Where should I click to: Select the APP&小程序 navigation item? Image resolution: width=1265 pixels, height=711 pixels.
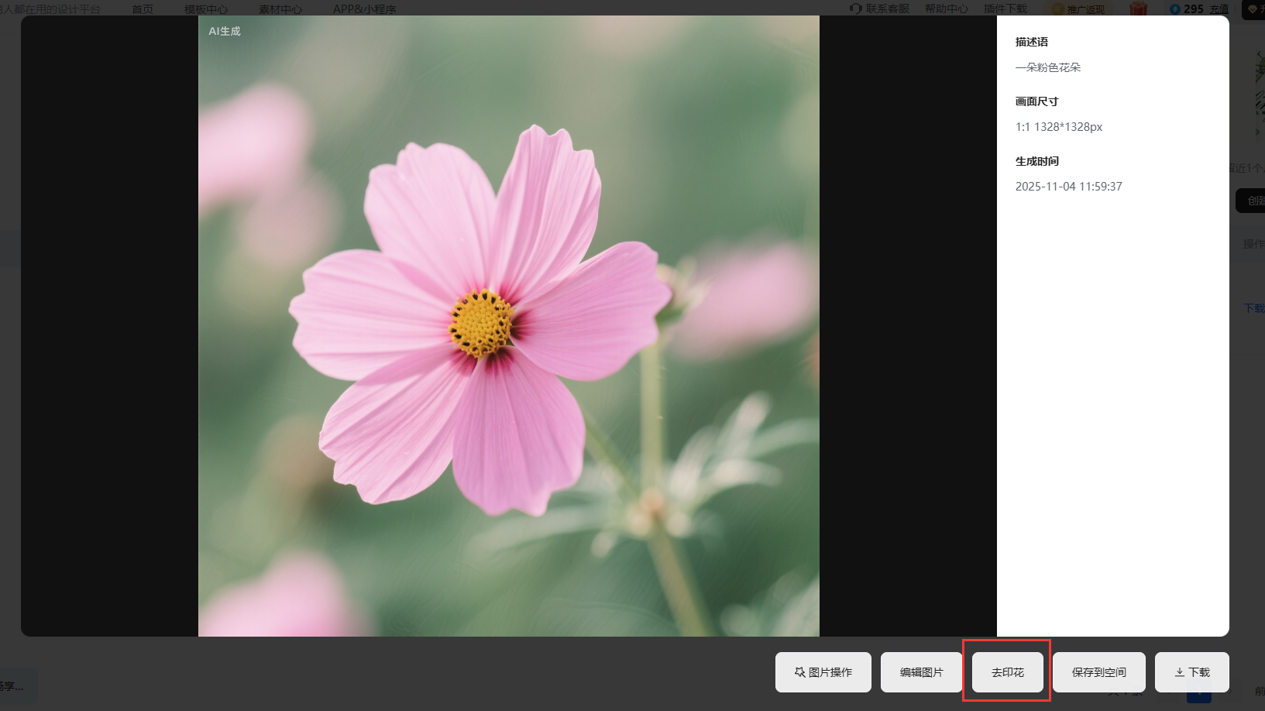364,9
